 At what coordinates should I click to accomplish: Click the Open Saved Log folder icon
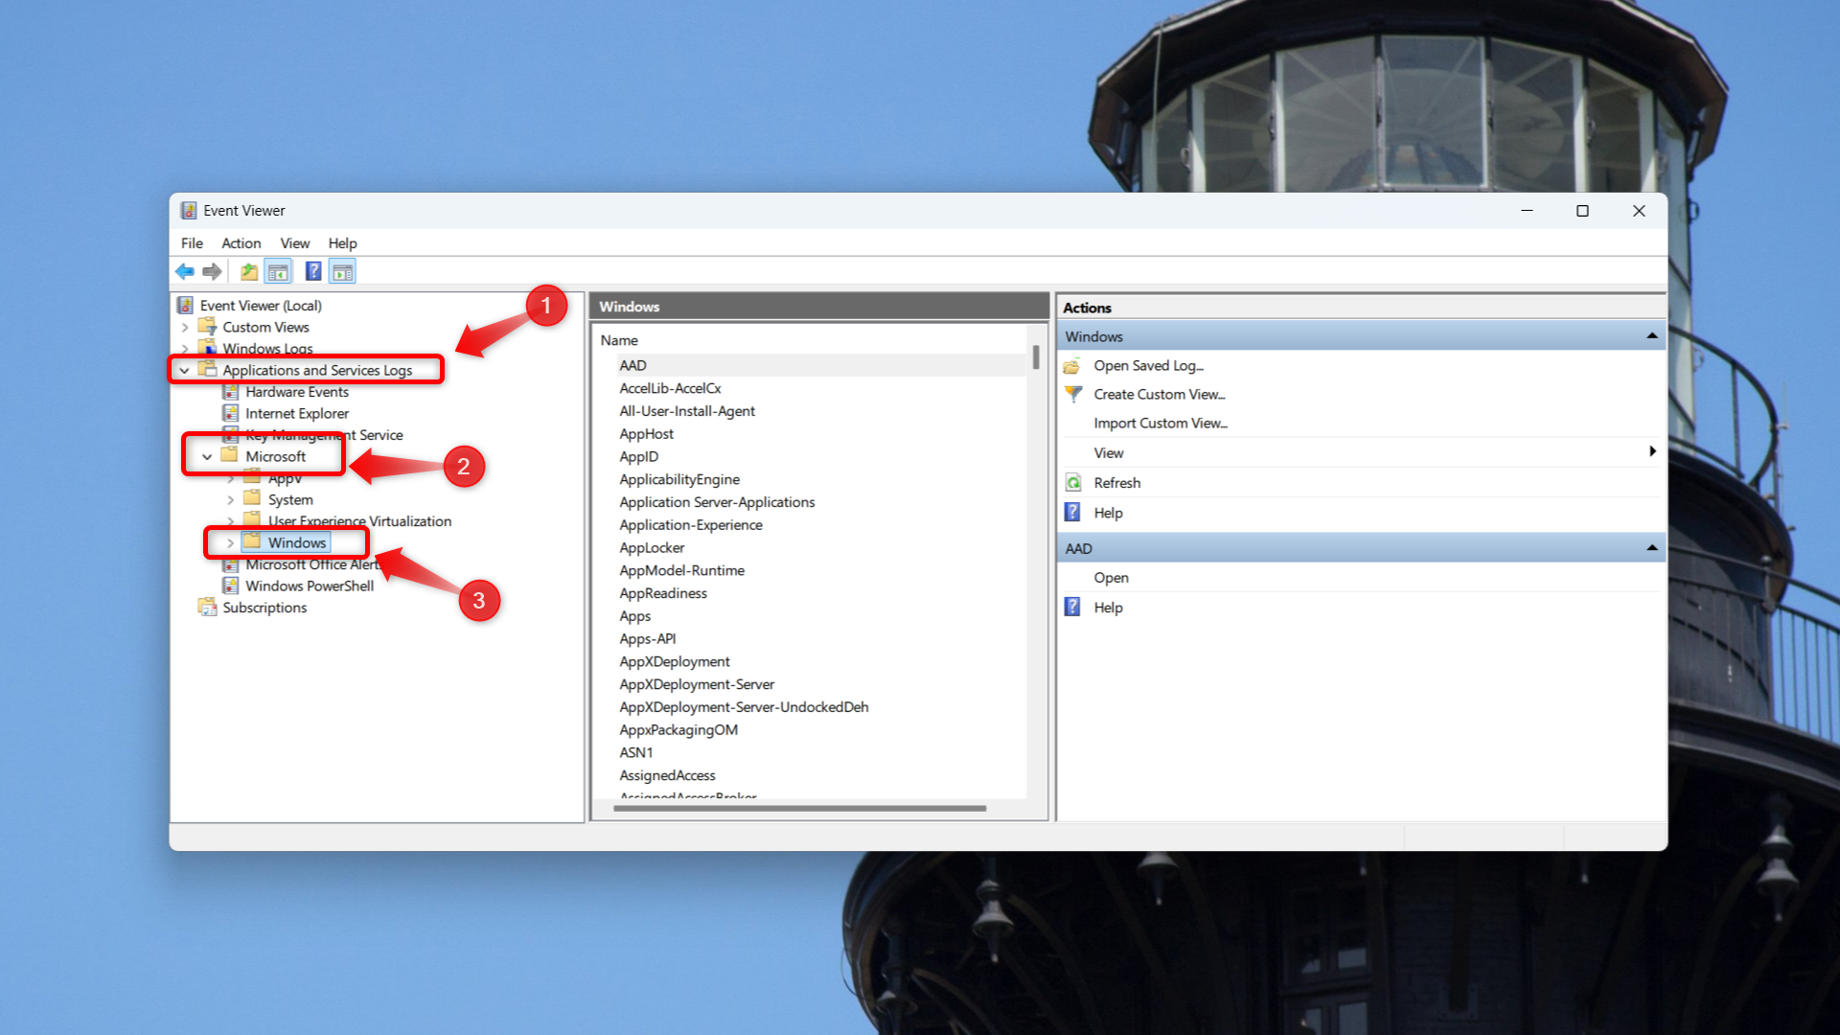tap(1072, 366)
